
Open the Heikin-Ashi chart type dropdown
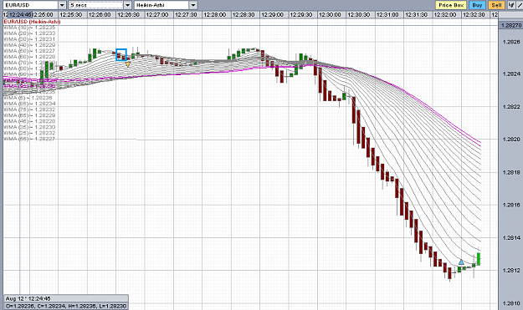[193, 5]
